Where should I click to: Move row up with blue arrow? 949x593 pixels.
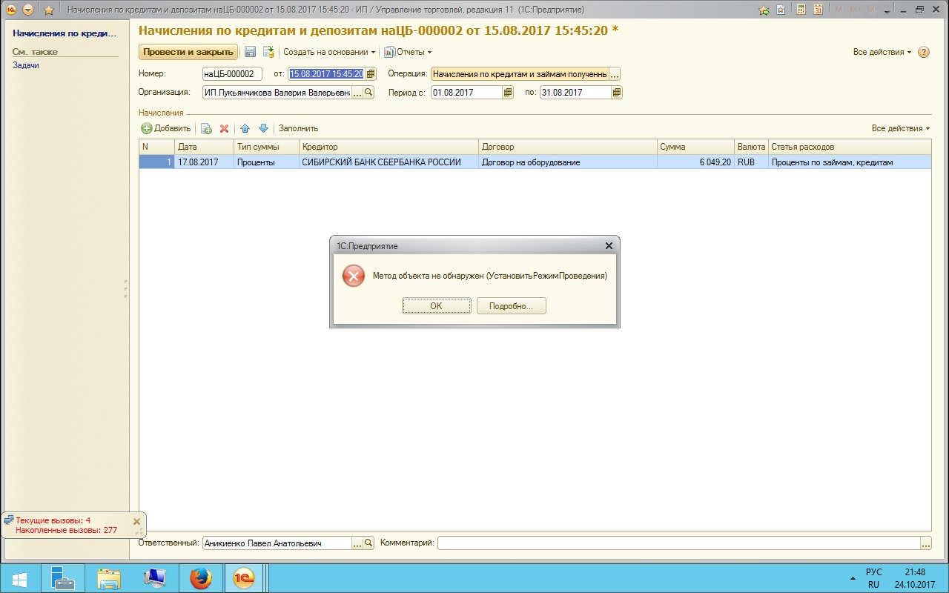click(x=245, y=128)
